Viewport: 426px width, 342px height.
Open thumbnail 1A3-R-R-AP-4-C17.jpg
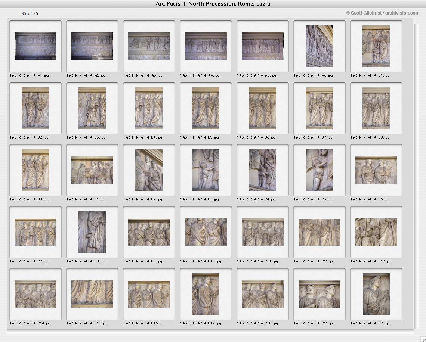[x=206, y=294]
